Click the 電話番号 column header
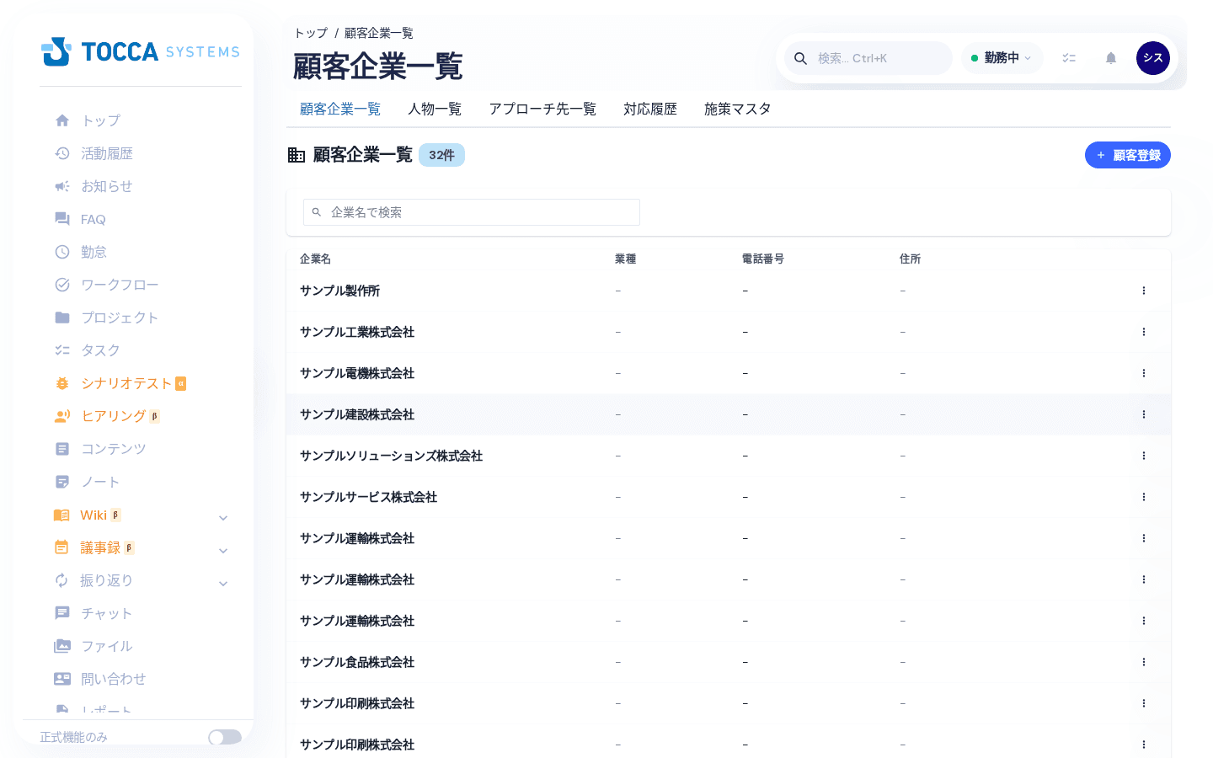 [763, 259]
